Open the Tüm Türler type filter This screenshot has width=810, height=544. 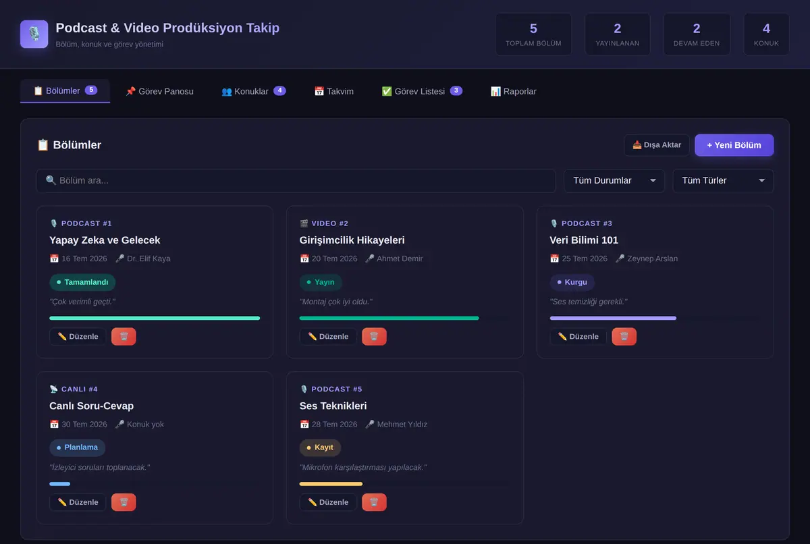pyautogui.click(x=723, y=181)
